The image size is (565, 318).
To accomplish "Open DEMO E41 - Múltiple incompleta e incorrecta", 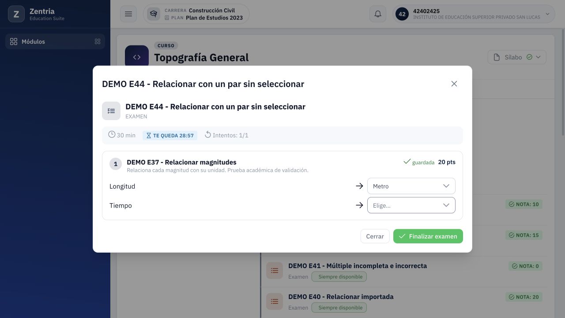I will click(x=358, y=266).
